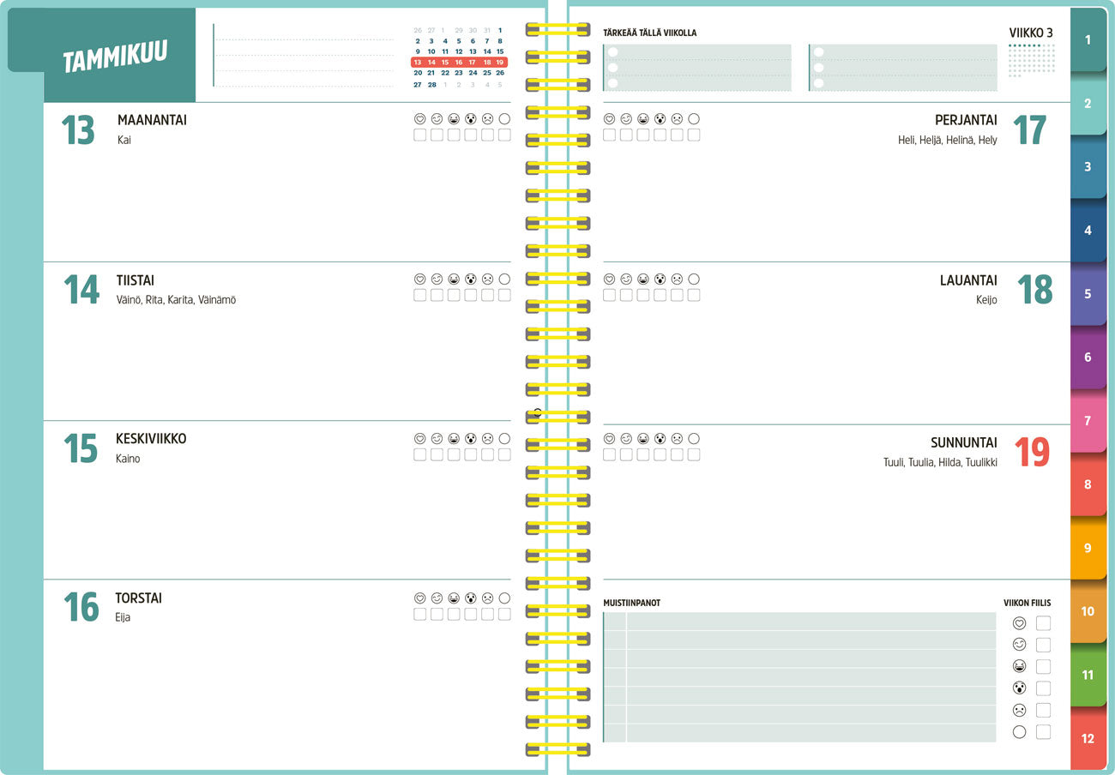Viewport: 1115px width, 775px height.
Task: Click the grinning emoji for Perjantai 17
Action: click(643, 119)
